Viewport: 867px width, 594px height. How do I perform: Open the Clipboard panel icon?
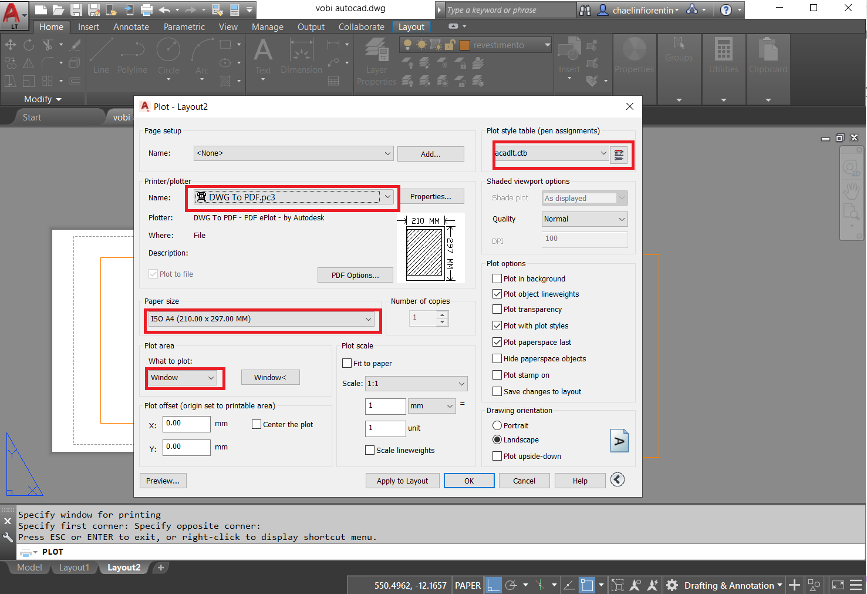coord(768,56)
